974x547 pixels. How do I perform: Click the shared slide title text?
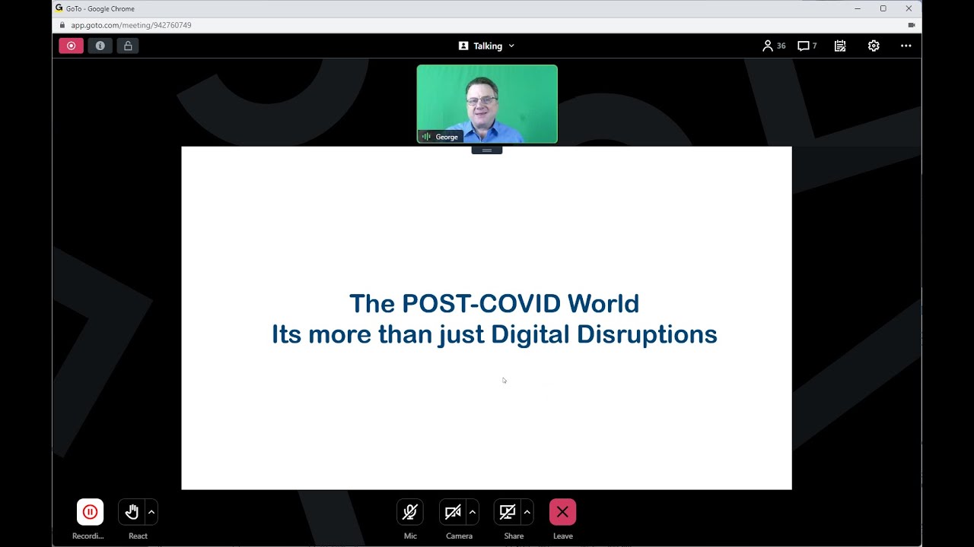click(494, 319)
